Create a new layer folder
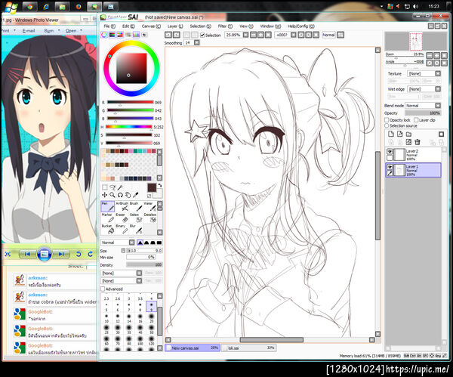Viewport: 453px width, 377px height. (408, 134)
